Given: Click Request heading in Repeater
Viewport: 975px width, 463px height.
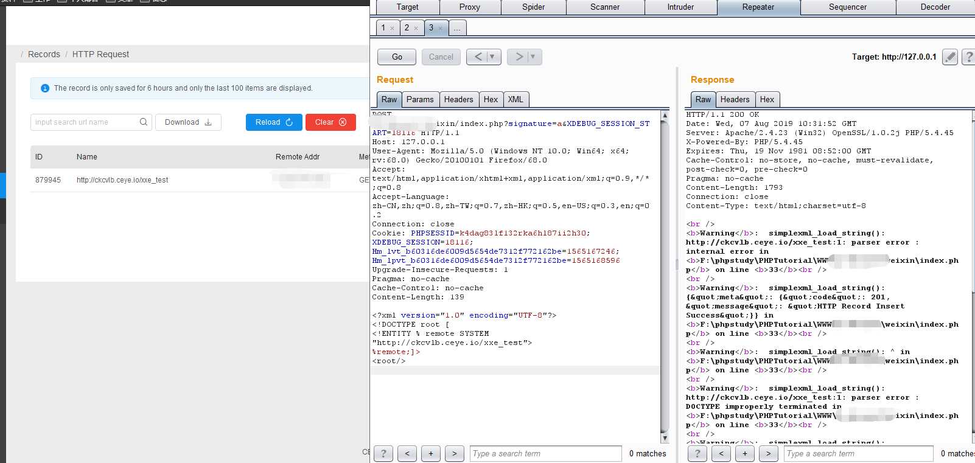Looking at the screenshot, I should 395,80.
